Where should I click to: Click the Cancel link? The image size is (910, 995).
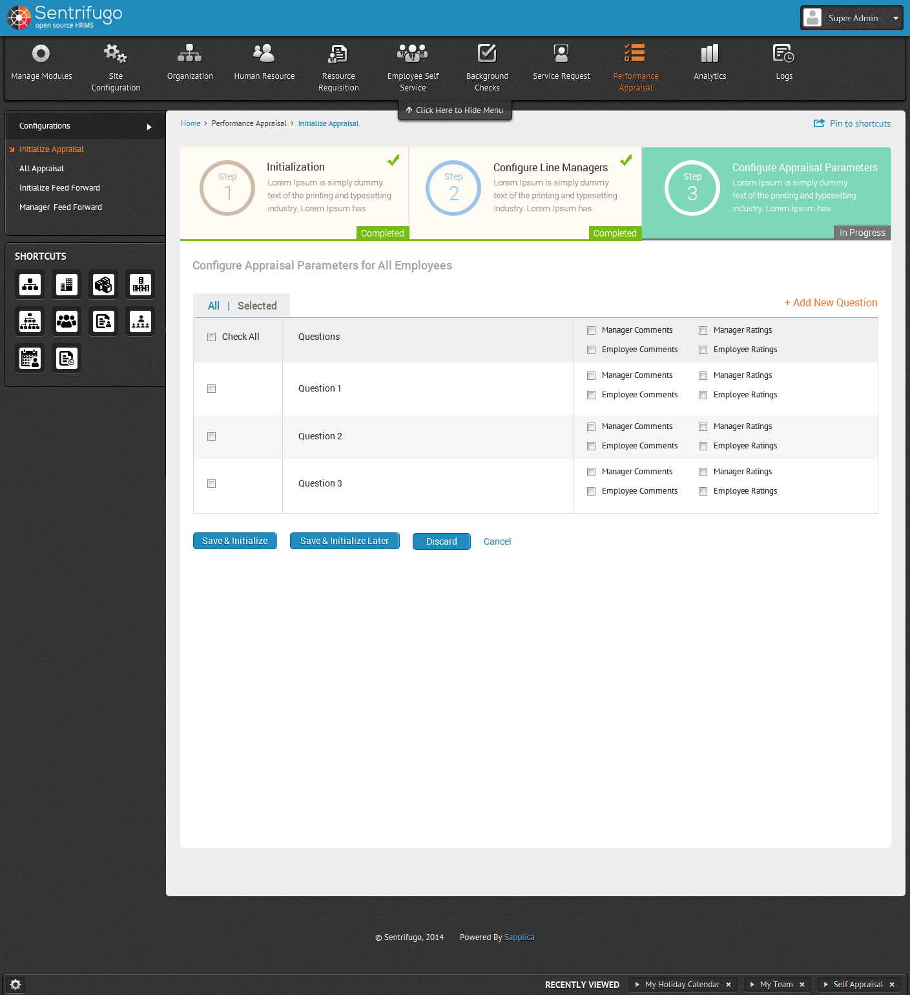pos(497,541)
